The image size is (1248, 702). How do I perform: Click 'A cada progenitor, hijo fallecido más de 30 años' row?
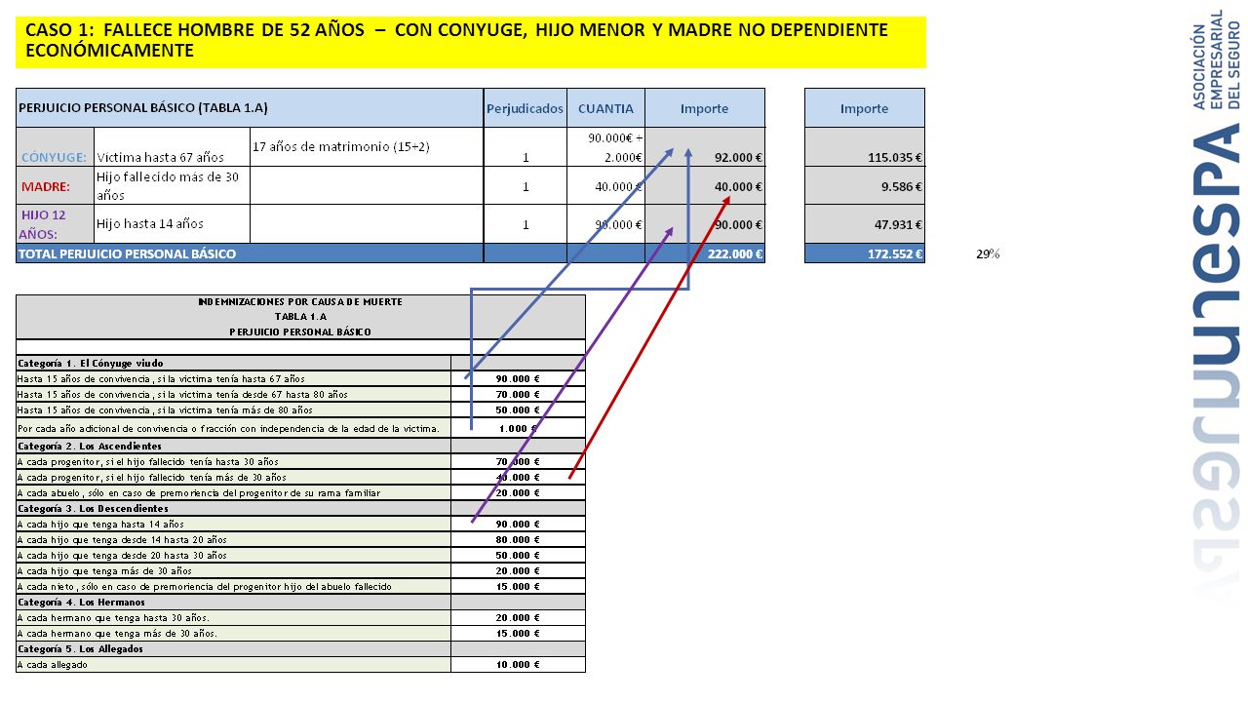(300, 477)
